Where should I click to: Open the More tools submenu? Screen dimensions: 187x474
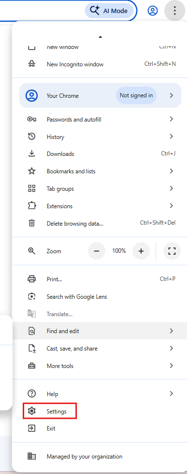(100, 366)
